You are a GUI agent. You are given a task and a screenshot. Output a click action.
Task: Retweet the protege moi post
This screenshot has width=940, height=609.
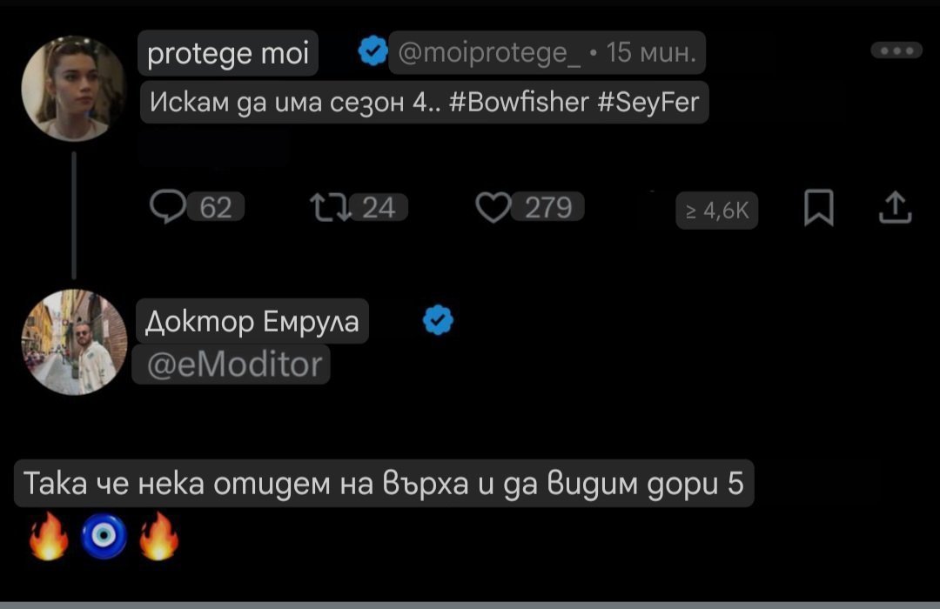point(331,207)
